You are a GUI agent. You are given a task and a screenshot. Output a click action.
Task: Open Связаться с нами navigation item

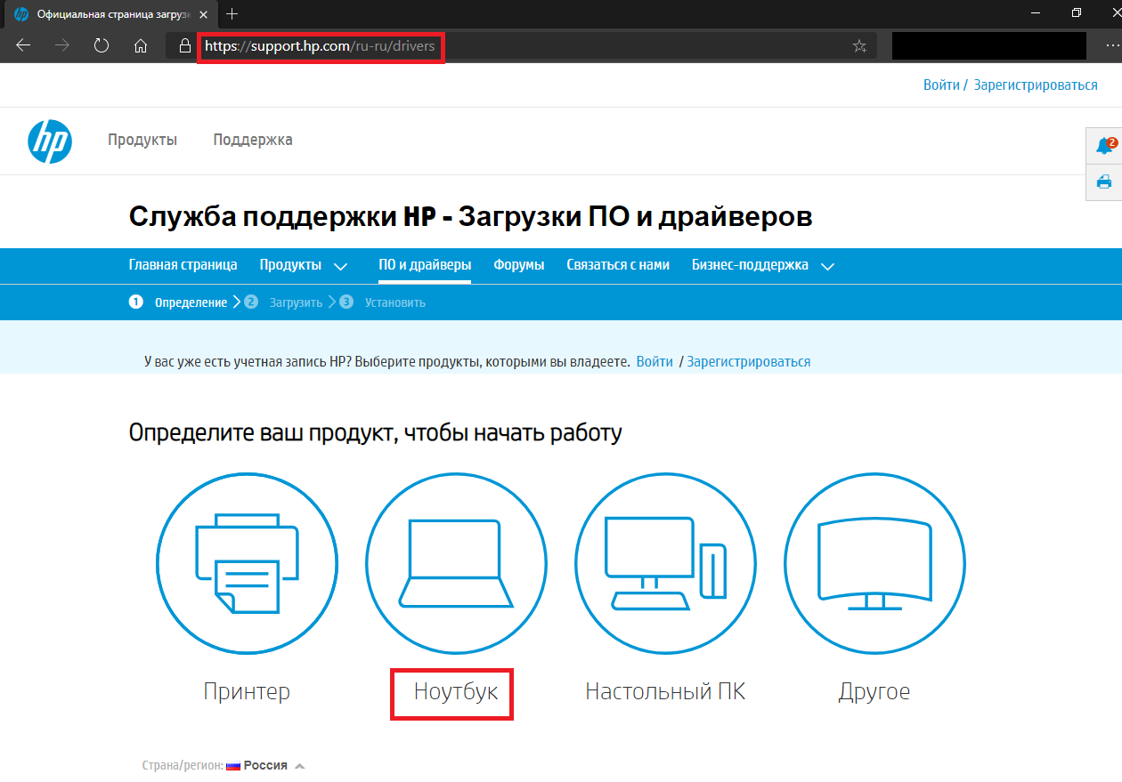click(618, 265)
